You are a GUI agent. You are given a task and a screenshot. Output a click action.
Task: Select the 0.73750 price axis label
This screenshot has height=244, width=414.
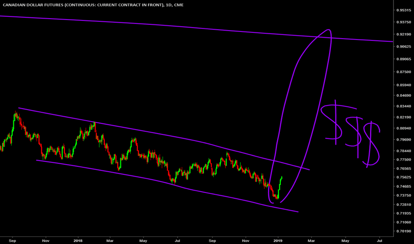404,196
